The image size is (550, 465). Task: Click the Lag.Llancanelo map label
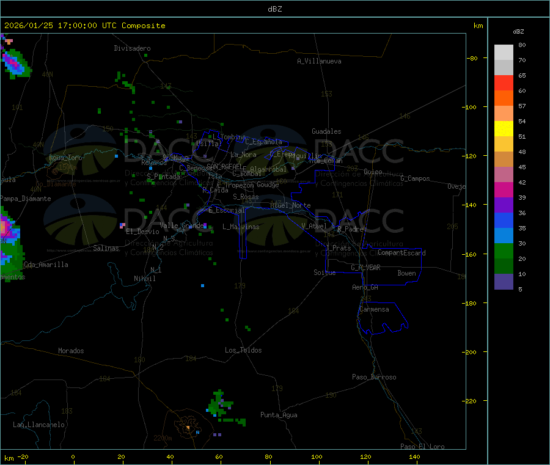tap(39, 425)
